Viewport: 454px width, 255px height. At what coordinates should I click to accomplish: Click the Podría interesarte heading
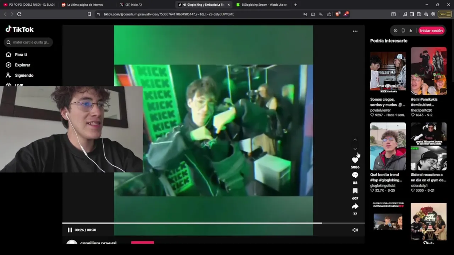[x=389, y=41]
